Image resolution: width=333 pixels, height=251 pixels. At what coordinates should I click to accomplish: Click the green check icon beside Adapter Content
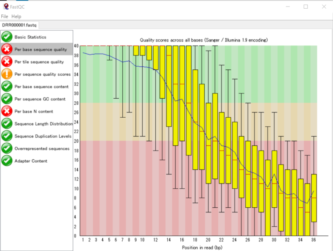7,161
